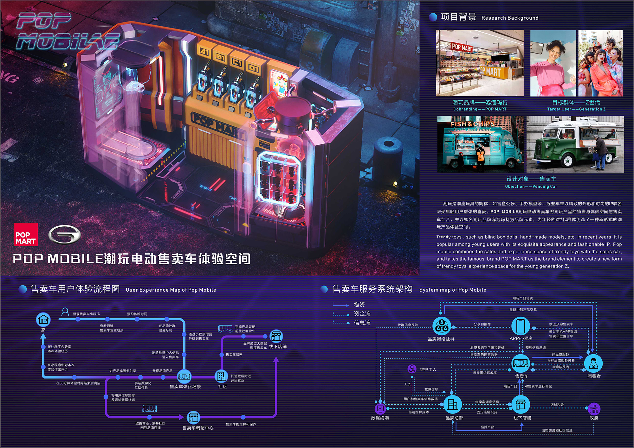
Task: Click the step label 参观品牌产品
Action: click(x=162, y=371)
